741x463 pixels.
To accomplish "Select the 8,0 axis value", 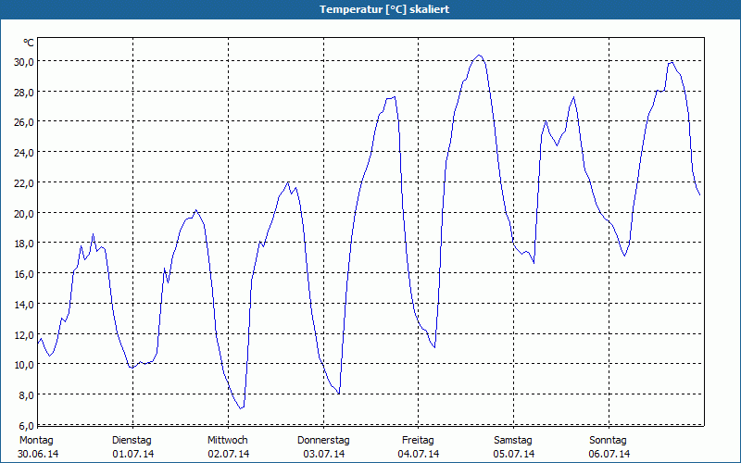I will click(26, 395).
